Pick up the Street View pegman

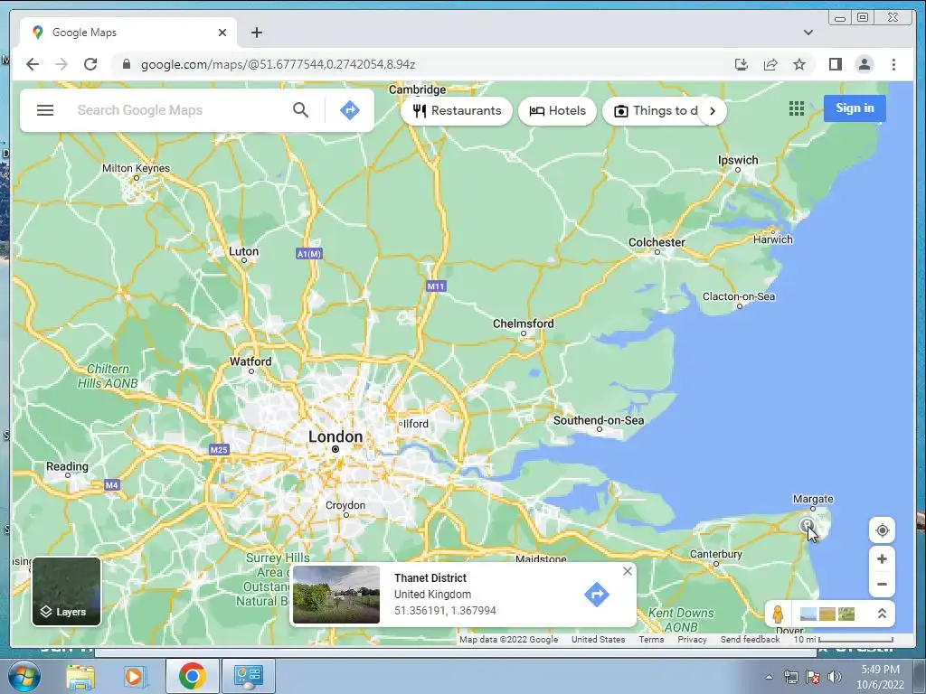778,614
